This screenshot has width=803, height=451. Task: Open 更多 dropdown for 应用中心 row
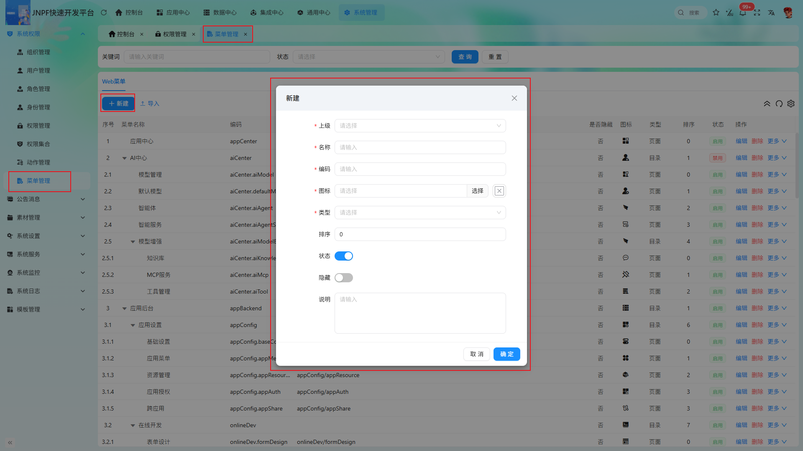click(777, 141)
